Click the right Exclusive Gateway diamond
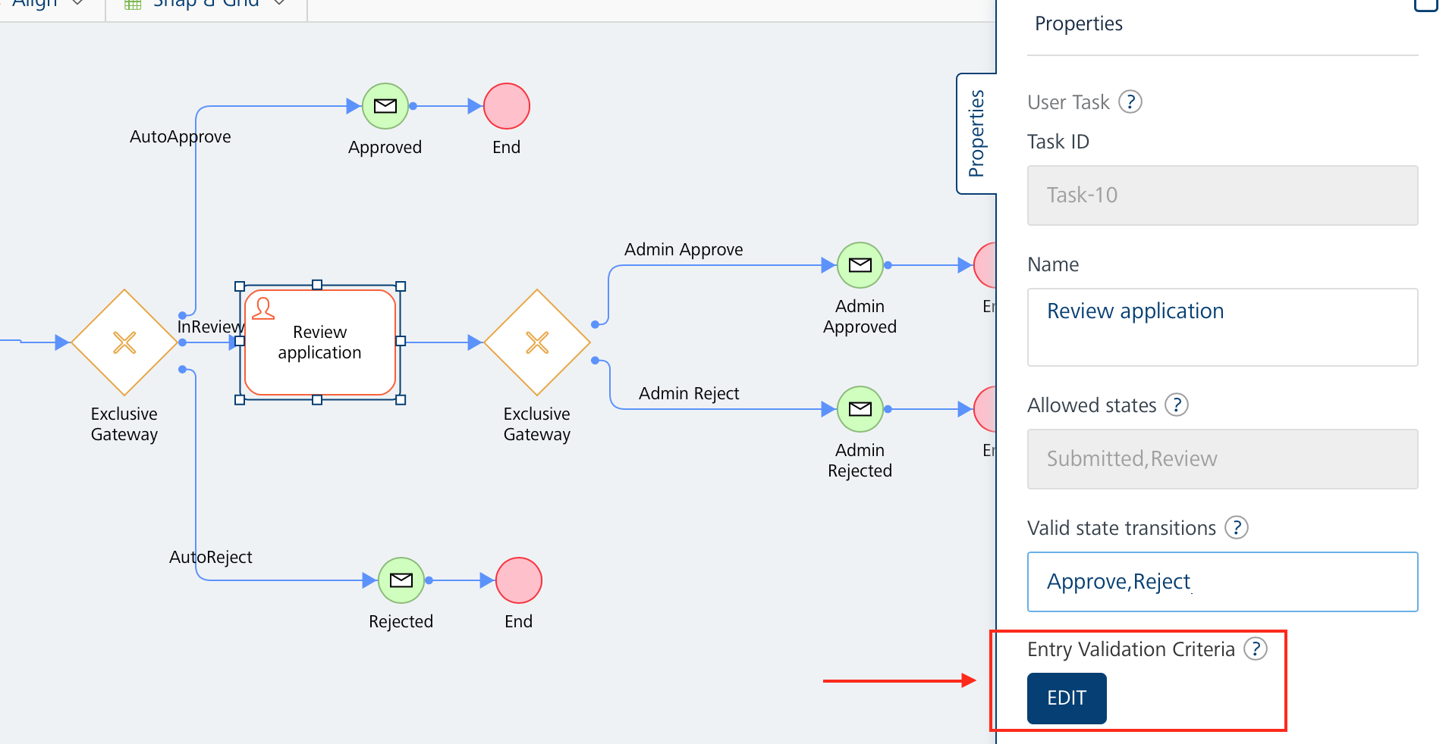The height and width of the screenshot is (744, 1449). [x=537, y=342]
